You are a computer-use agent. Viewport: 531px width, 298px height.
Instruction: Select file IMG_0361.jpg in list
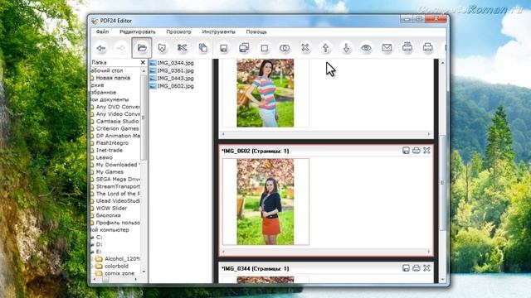172,70
